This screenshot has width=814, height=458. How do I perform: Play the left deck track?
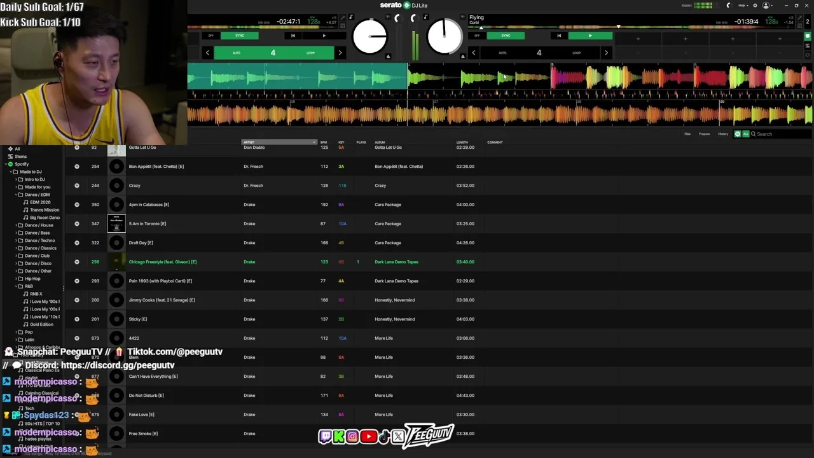324,36
